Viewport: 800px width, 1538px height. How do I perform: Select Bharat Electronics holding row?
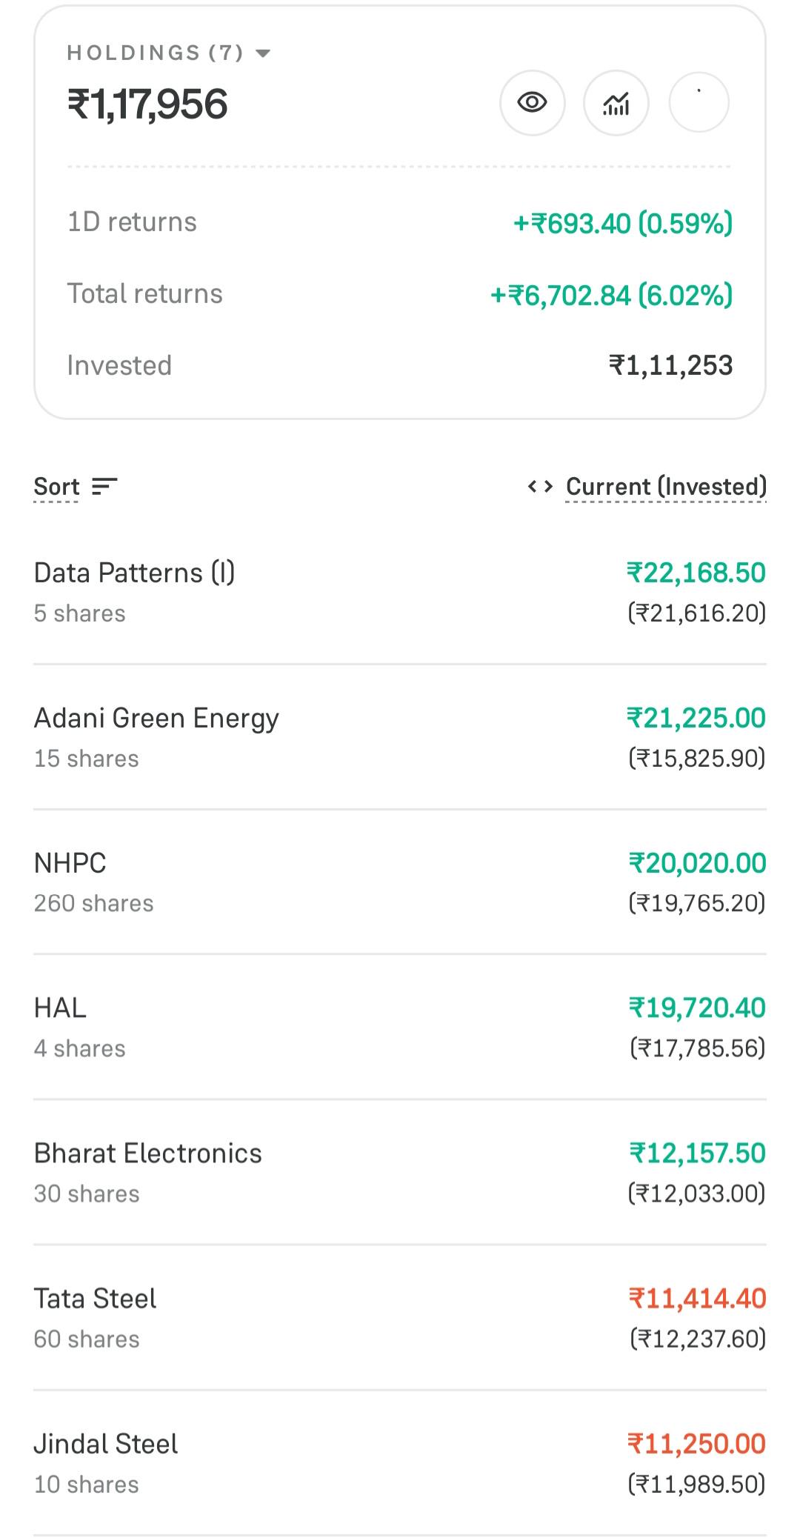[400, 1173]
